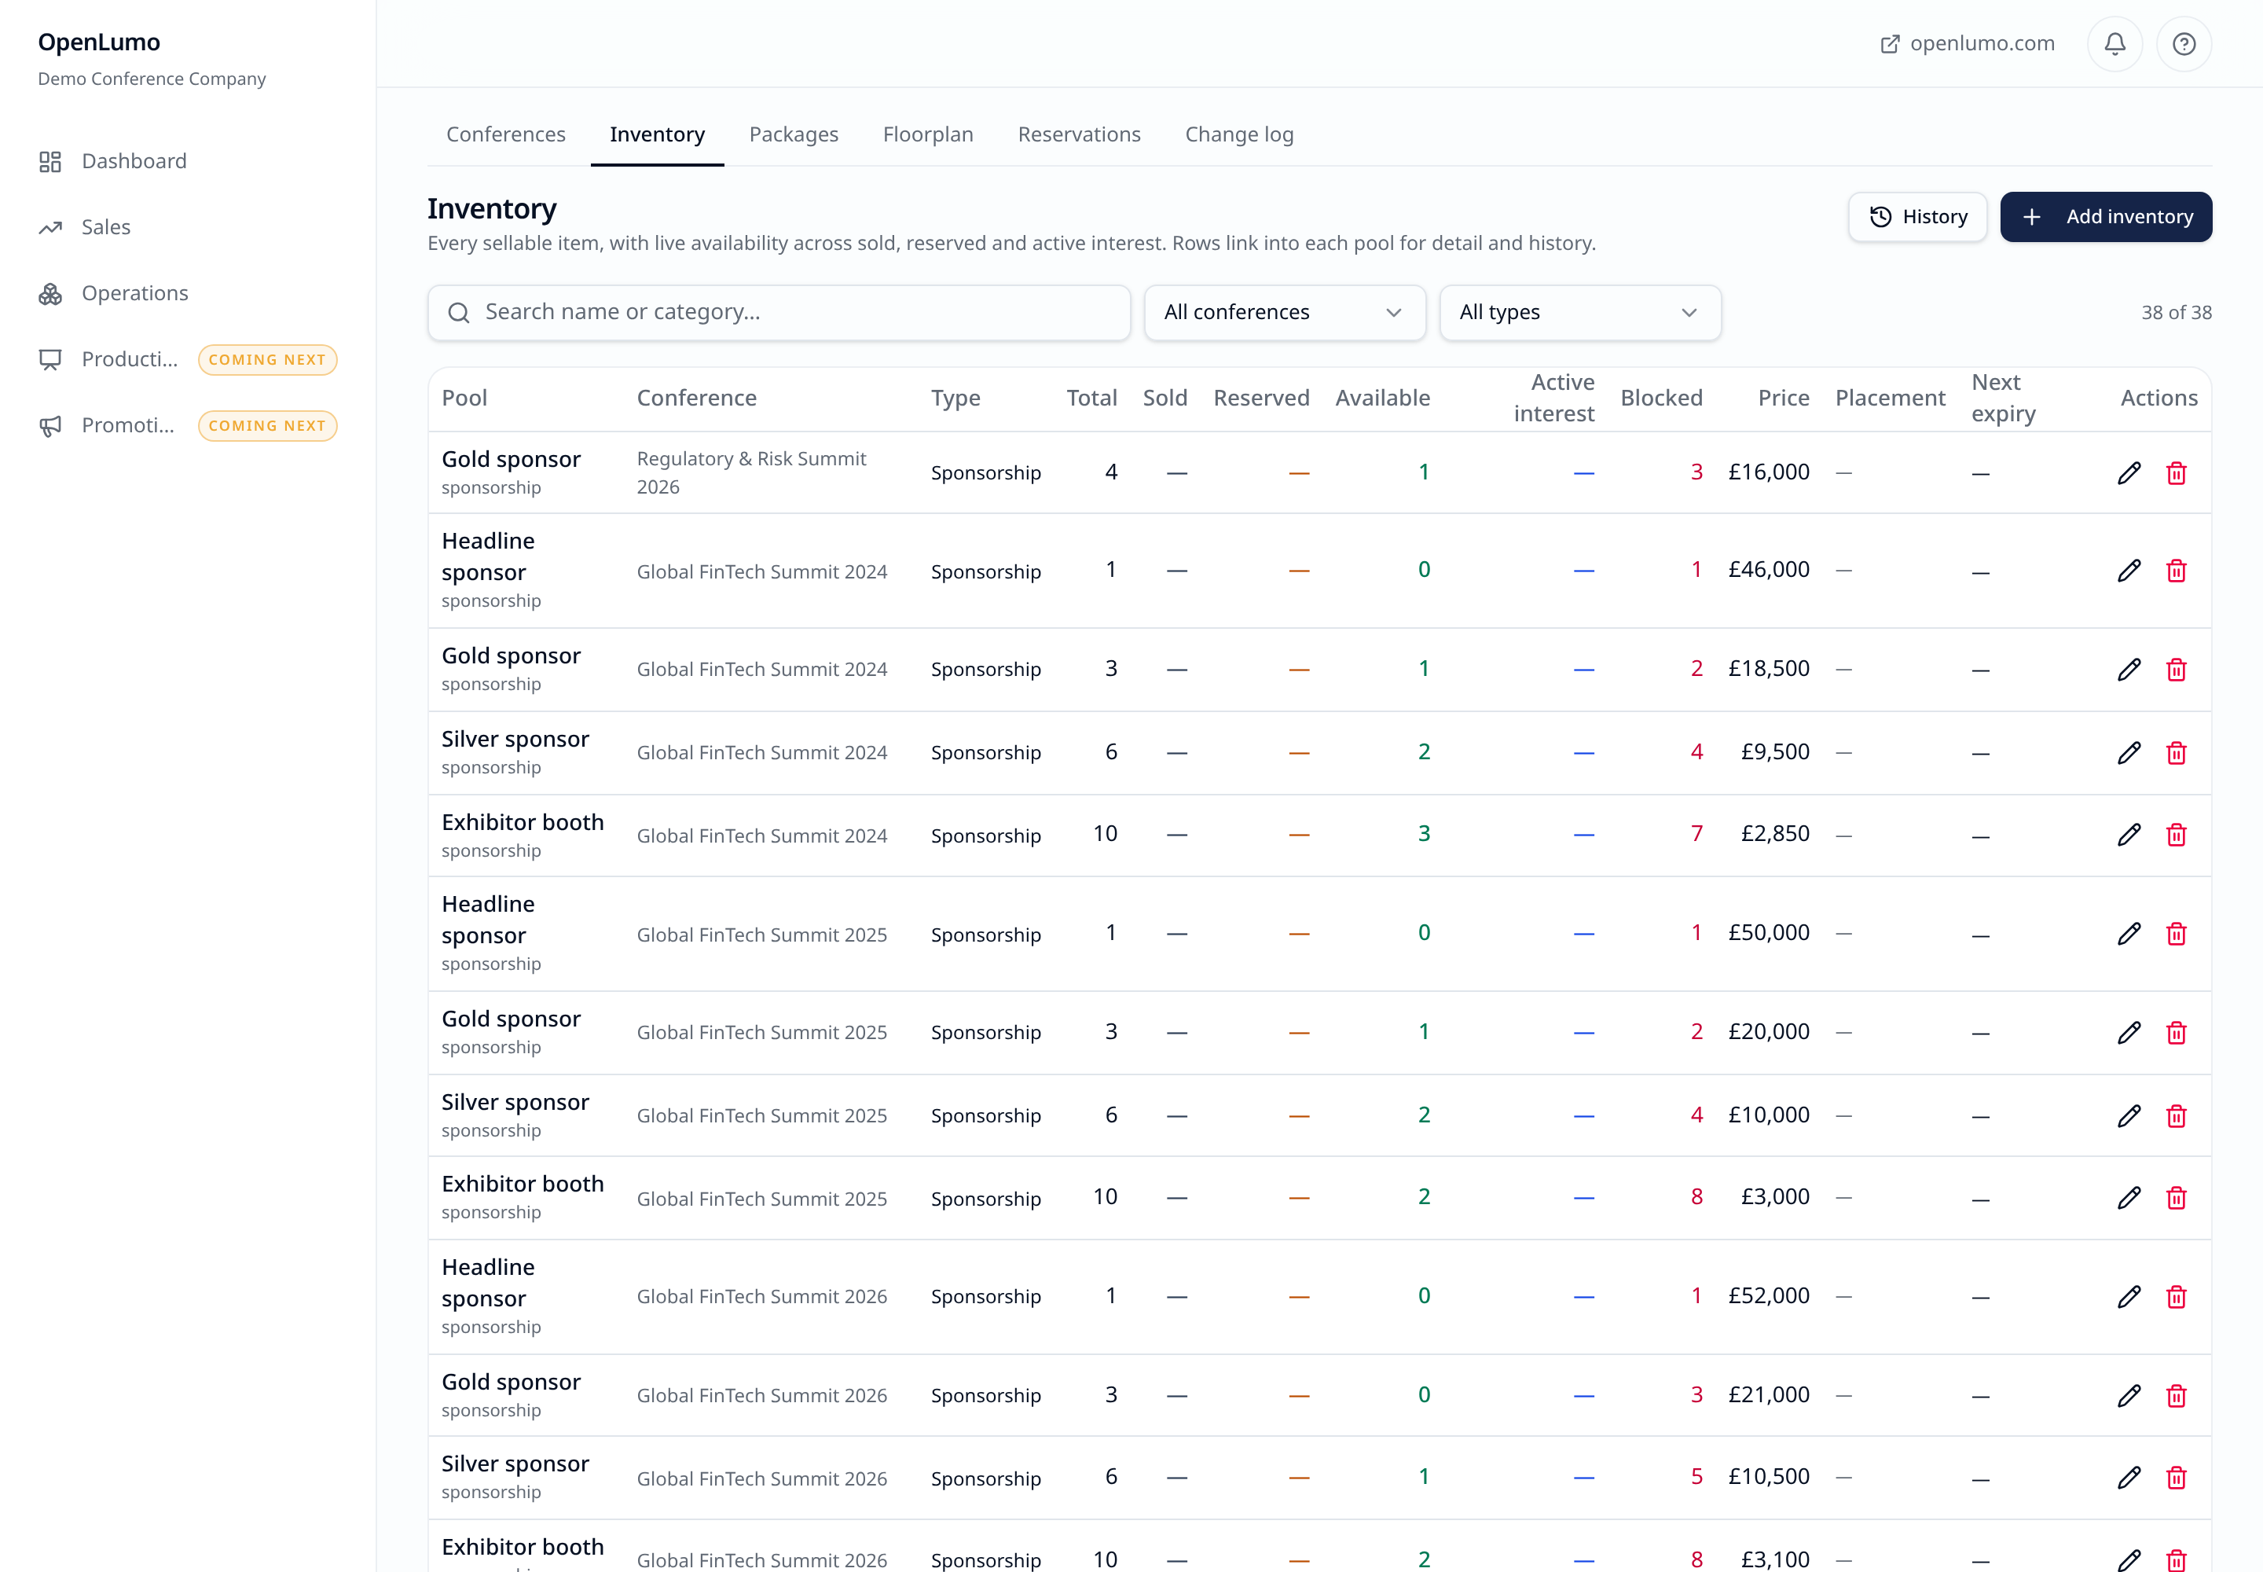Delete Exhibitor booth for FinTech Summit 2025

(x=2177, y=1198)
